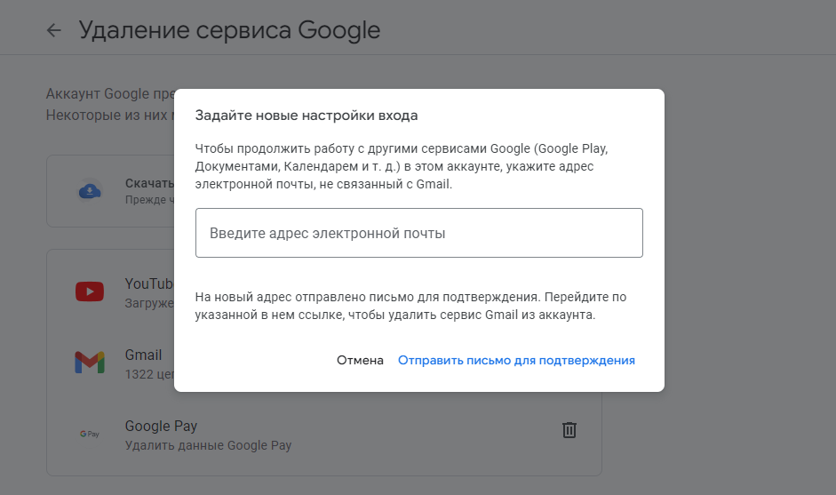Click the Gmail envelope icon
The image size is (836, 495).
coord(90,362)
